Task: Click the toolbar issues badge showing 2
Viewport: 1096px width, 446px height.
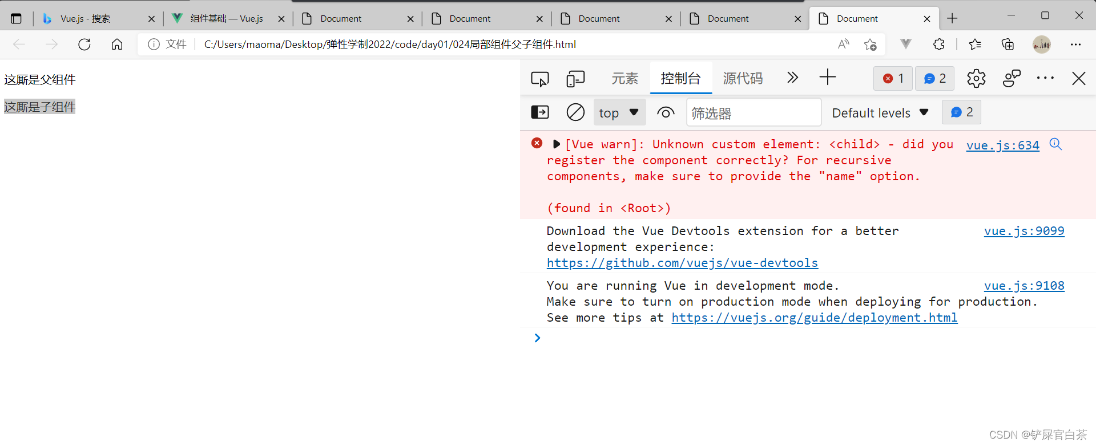Action: (935, 78)
